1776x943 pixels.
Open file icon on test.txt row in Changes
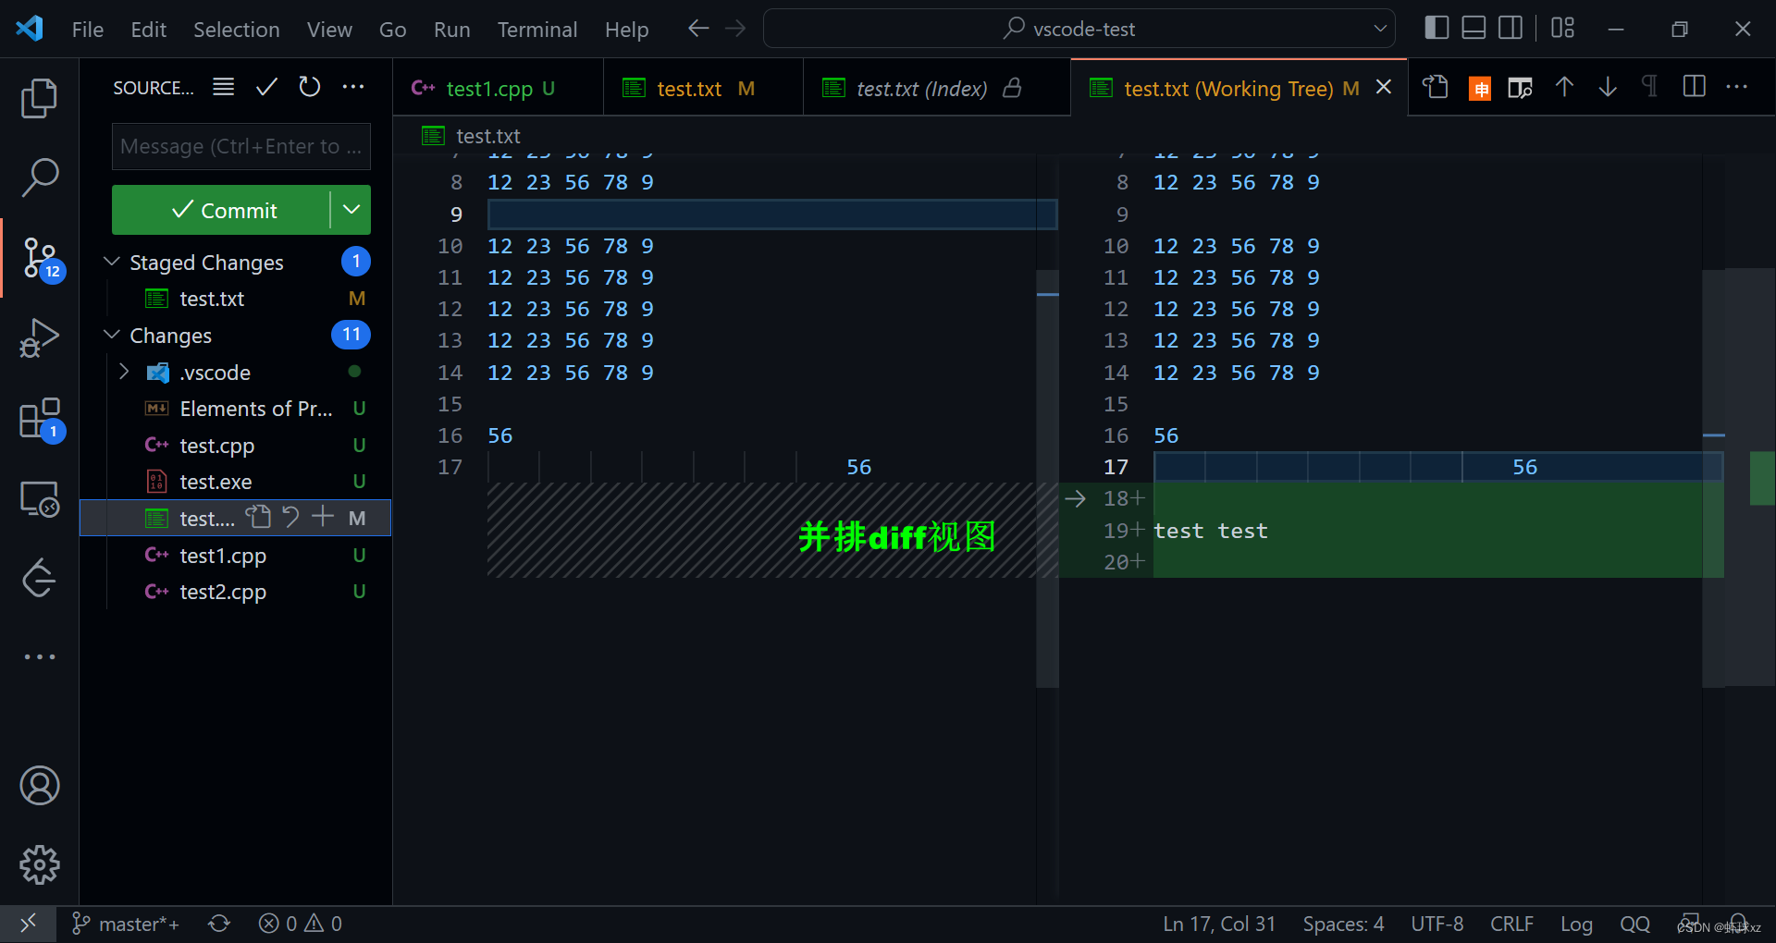pos(258,517)
